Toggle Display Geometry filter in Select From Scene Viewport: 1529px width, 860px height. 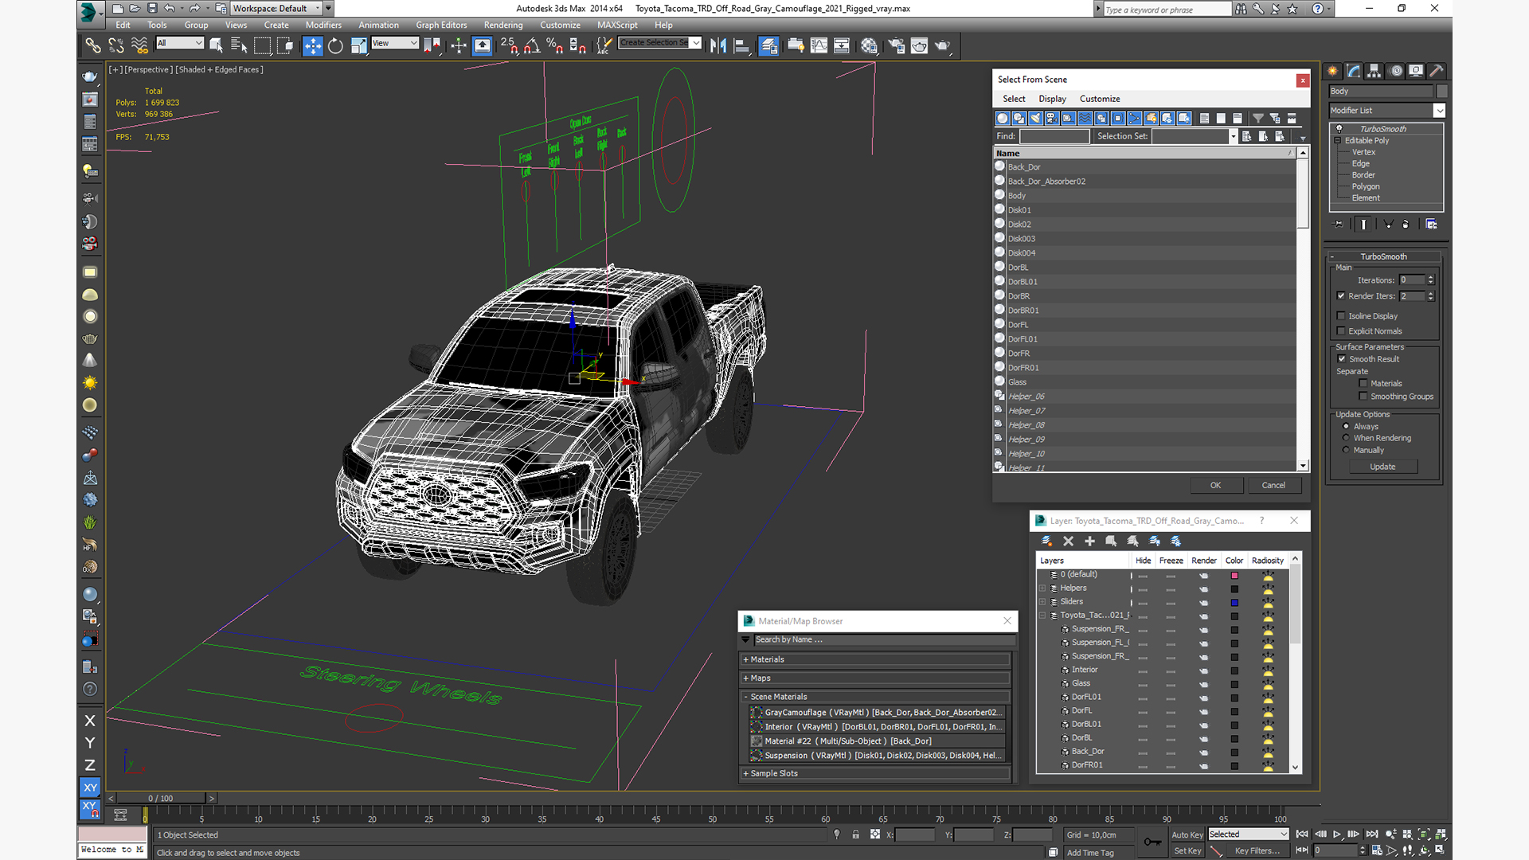(1003, 118)
